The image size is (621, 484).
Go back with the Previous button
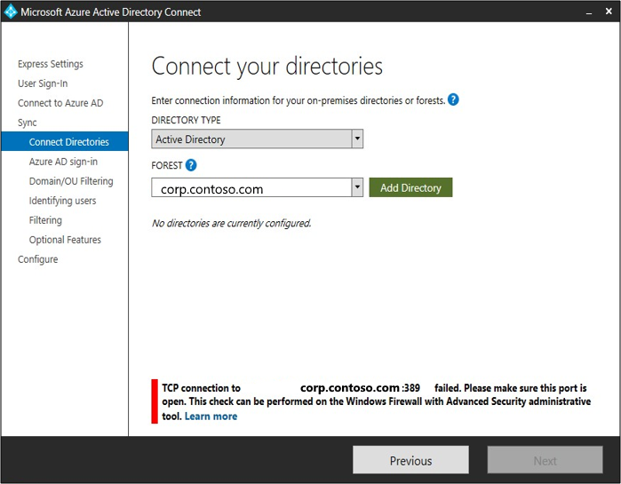pyautogui.click(x=410, y=460)
